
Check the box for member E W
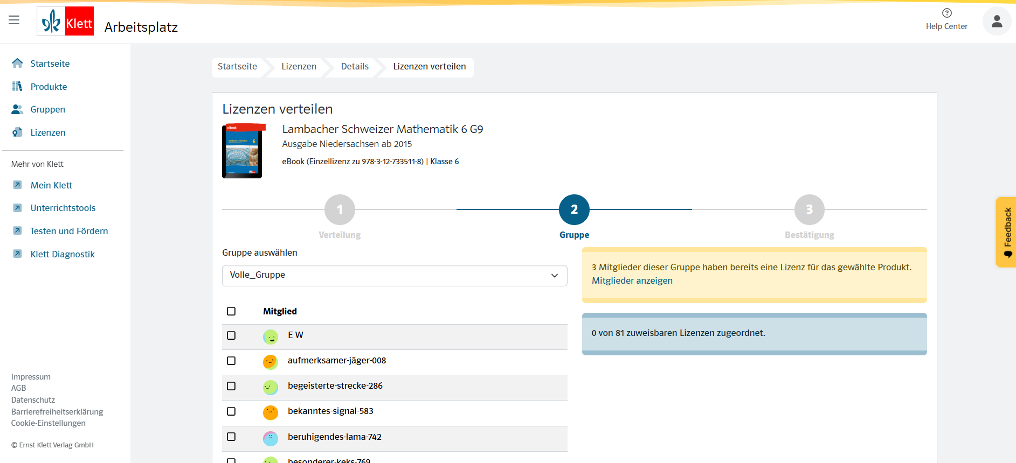[x=231, y=335]
